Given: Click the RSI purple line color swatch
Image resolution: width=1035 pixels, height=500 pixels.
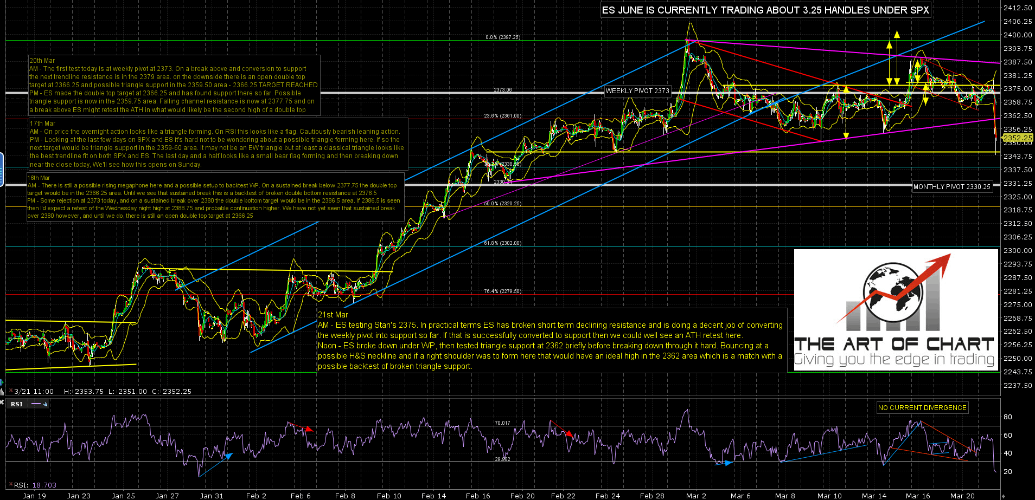Looking at the screenshot, I should click(36, 404).
